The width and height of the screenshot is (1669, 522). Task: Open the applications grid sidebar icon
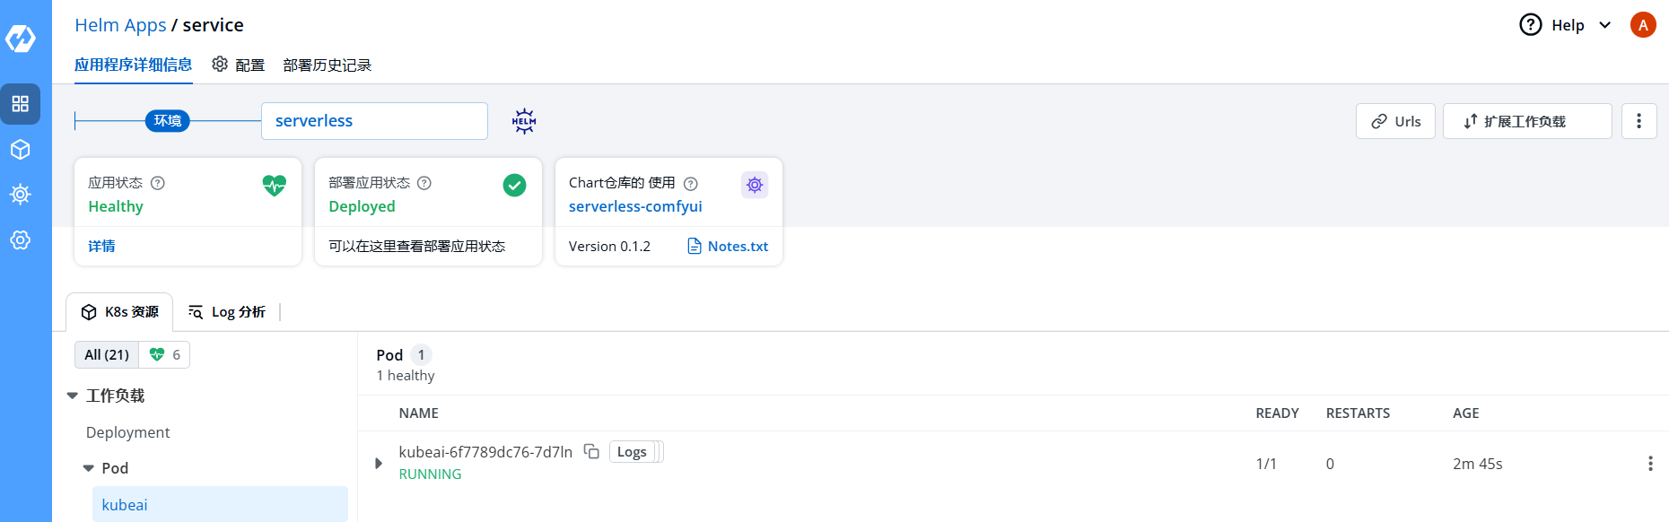21,104
